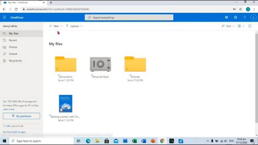Bookmark the page with star icon
258x145 pixels.
coord(240,9)
